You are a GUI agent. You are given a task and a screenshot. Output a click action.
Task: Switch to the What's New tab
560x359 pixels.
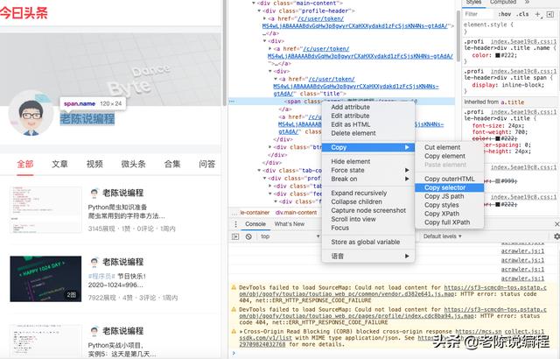point(290,224)
